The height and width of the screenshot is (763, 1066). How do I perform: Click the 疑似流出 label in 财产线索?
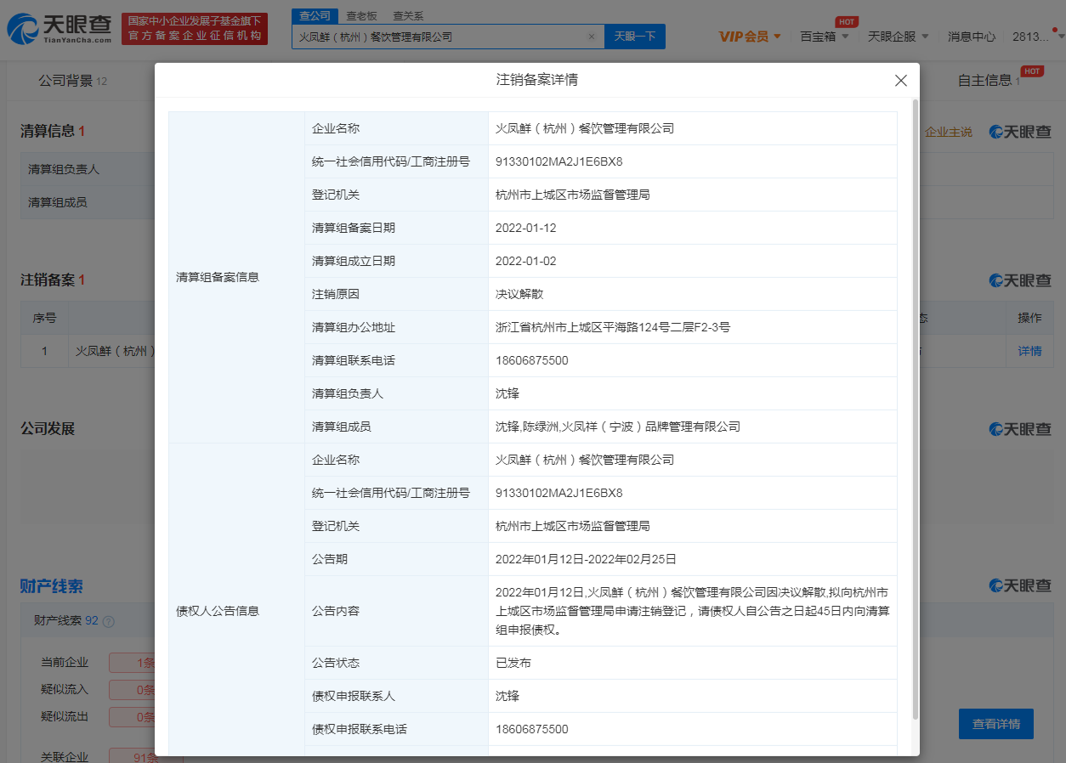click(65, 717)
